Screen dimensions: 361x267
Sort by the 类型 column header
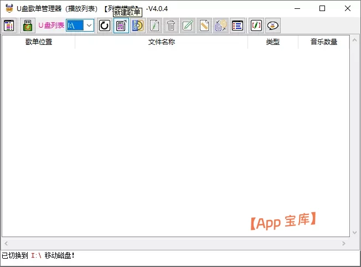pyautogui.click(x=273, y=42)
